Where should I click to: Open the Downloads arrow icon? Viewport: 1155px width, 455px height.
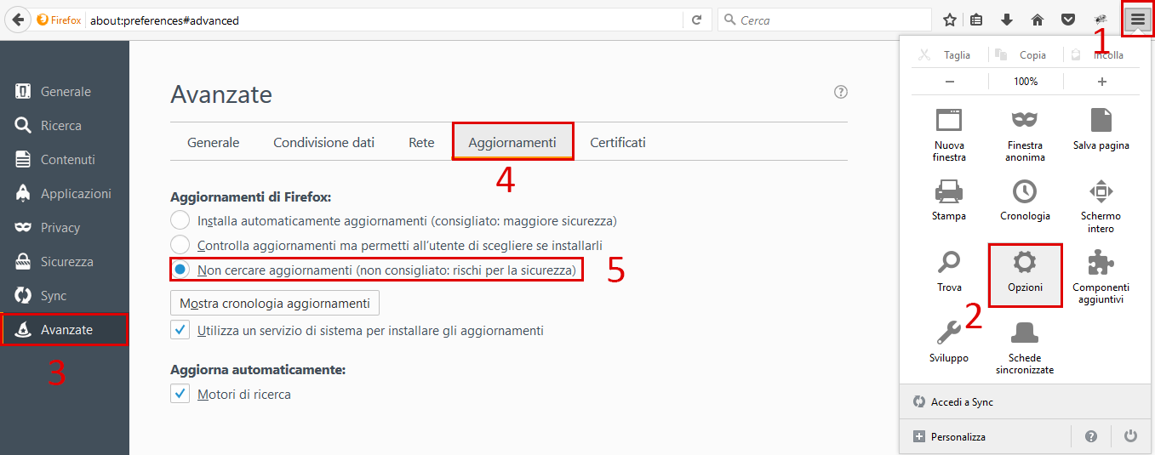[x=1007, y=20]
